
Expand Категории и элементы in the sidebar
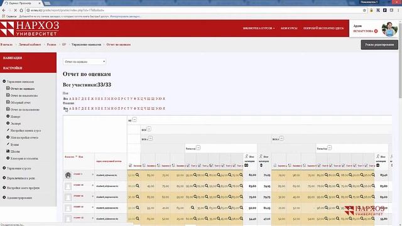pos(8,158)
